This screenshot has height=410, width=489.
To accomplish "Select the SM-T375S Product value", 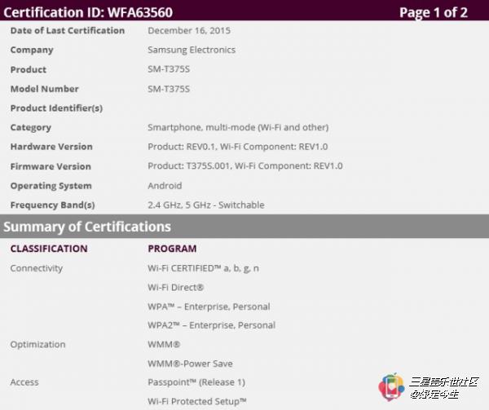I will point(170,69).
